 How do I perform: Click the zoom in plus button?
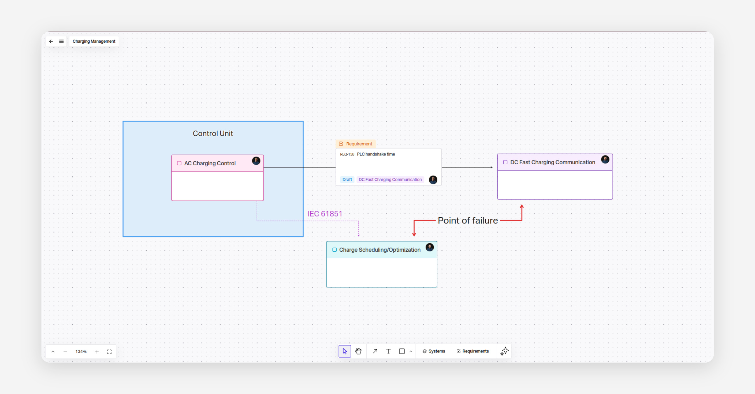click(97, 352)
